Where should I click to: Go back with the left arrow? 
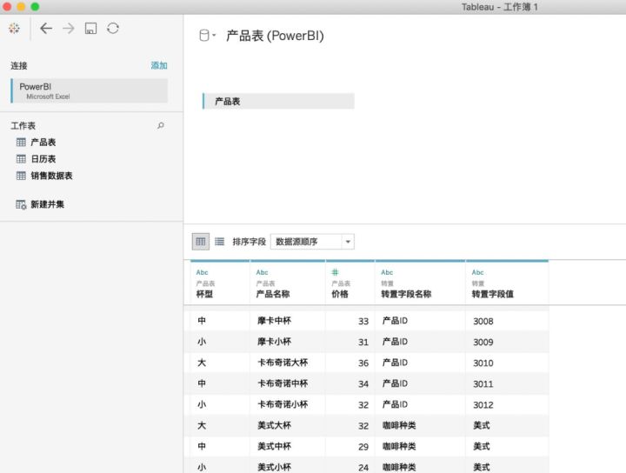[46, 29]
